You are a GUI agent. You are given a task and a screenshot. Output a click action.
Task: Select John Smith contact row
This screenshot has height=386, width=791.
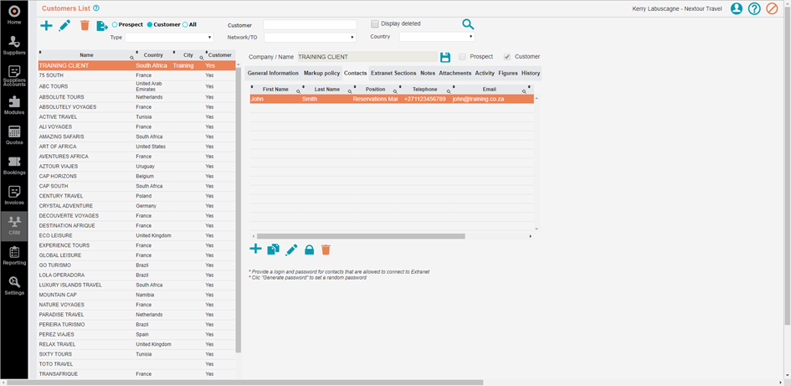(392, 99)
